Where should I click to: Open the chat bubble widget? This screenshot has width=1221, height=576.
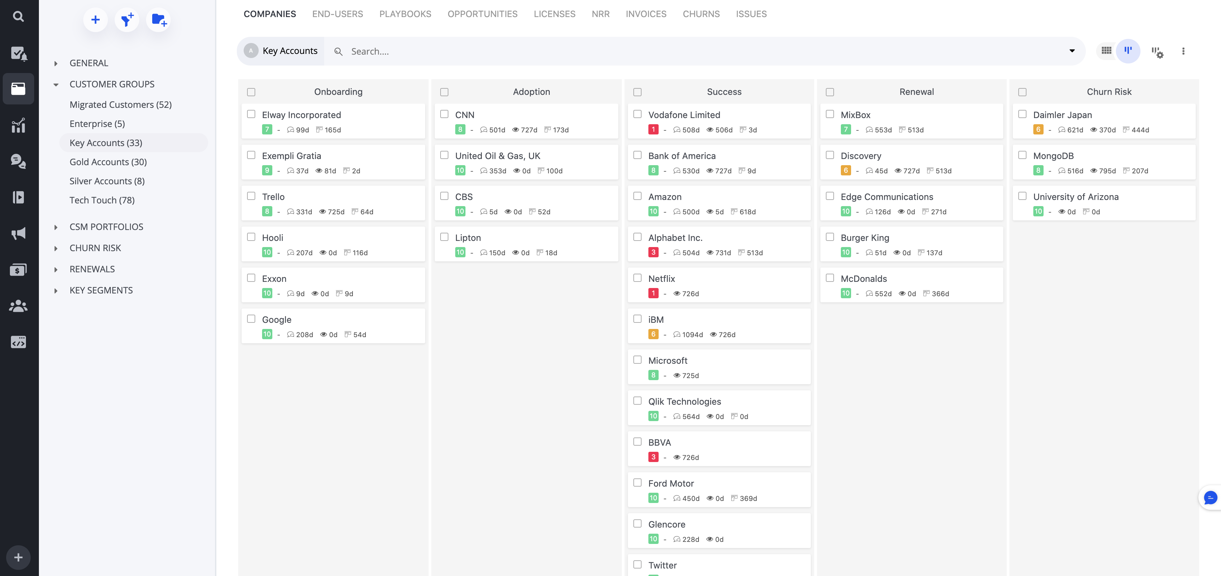coord(1210,498)
